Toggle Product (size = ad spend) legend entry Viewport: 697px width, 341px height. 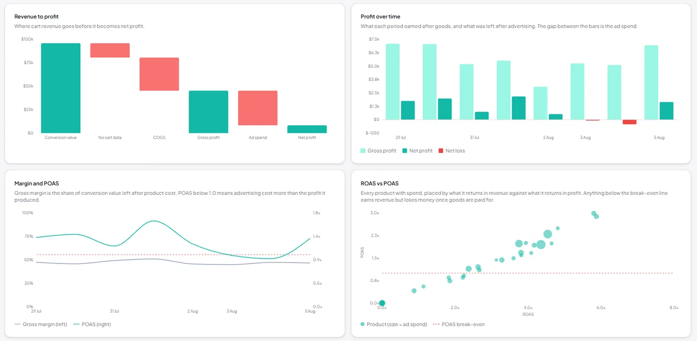(394, 324)
